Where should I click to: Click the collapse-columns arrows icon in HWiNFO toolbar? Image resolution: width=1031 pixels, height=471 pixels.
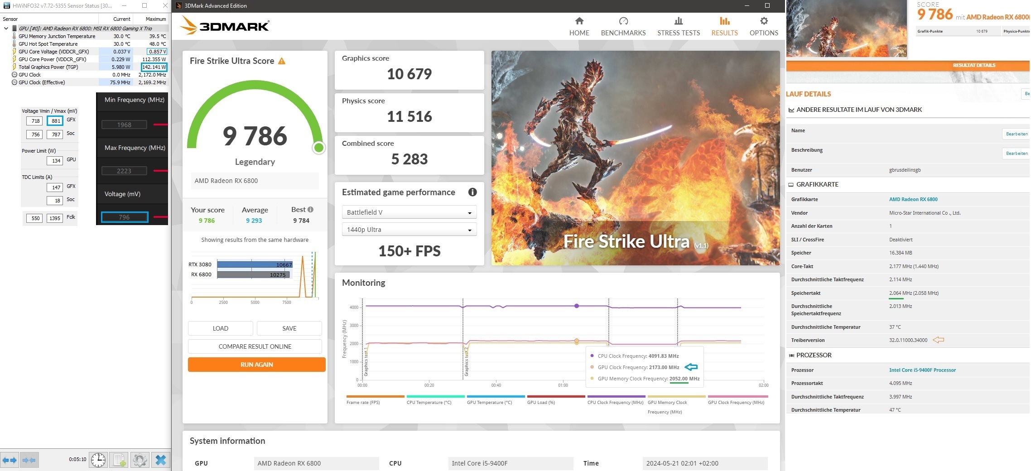[29, 460]
